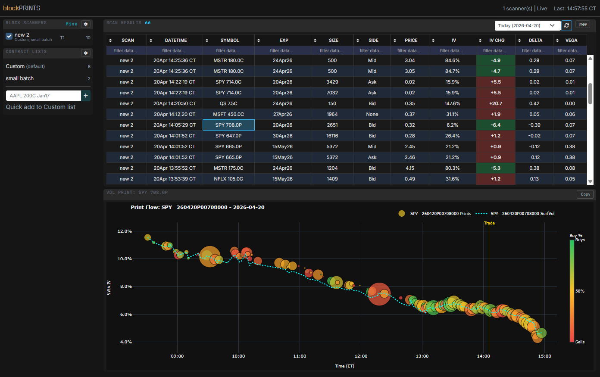Click sort arrows in EXP column header

[259, 41]
